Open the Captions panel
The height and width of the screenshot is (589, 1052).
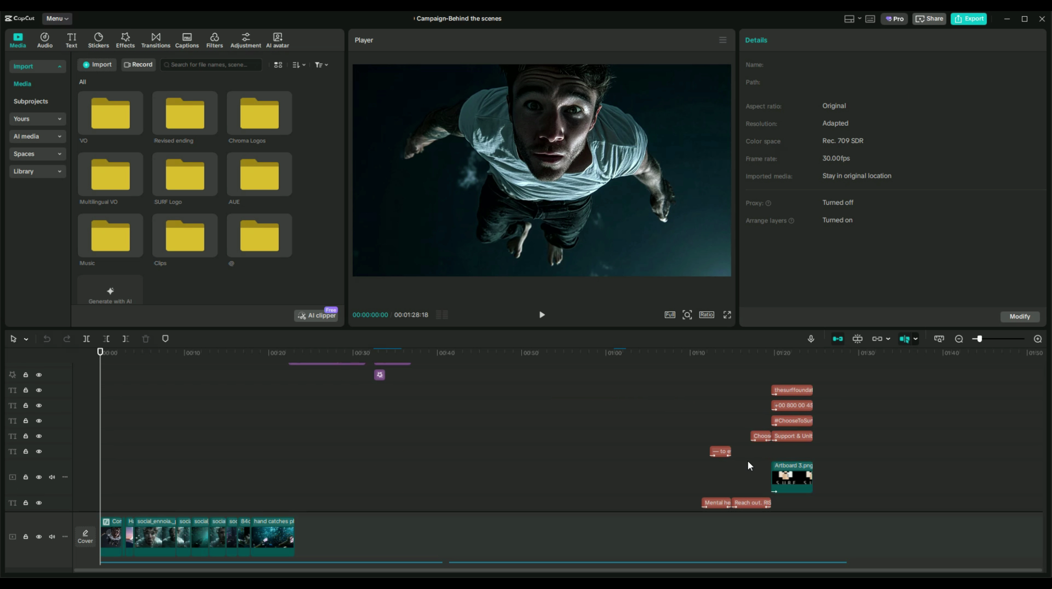click(187, 39)
